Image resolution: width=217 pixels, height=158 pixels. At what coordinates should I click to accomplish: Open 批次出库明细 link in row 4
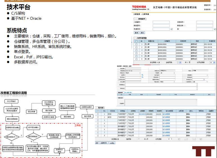pyautogui.click(x=166, y=123)
